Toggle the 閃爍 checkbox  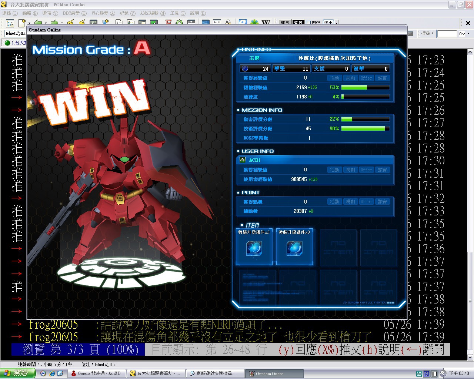click(308, 23)
